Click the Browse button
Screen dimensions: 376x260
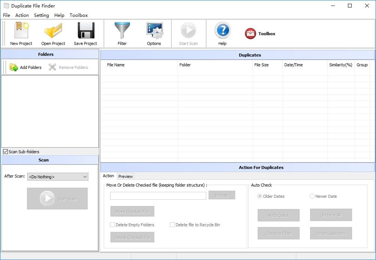pyautogui.click(x=222, y=195)
